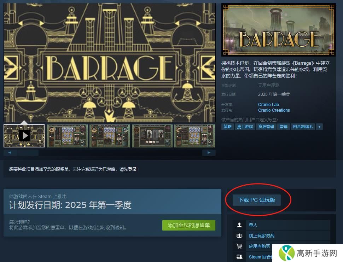
Task: Click the Steam turn notifications icon
Action: (239, 257)
